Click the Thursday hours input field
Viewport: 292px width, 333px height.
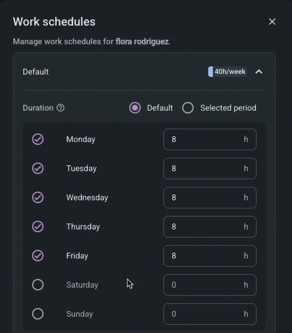(210, 226)
